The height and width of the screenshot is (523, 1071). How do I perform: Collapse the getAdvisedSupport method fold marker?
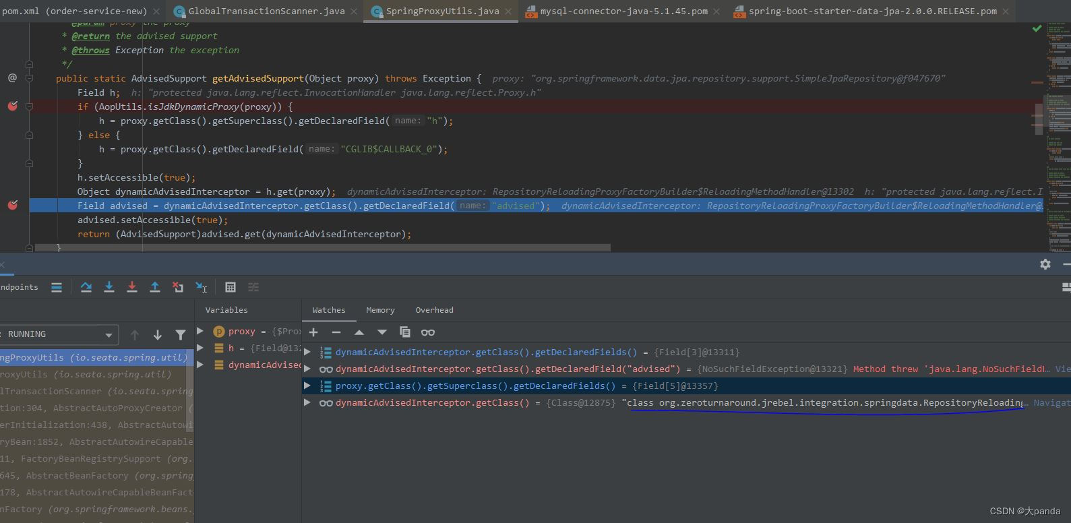click(29, 78)
